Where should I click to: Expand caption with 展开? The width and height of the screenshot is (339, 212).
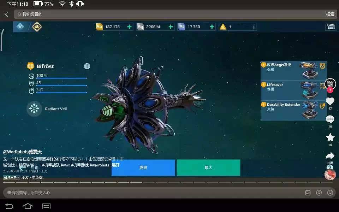pyautogui.click(x=116, y=165)
